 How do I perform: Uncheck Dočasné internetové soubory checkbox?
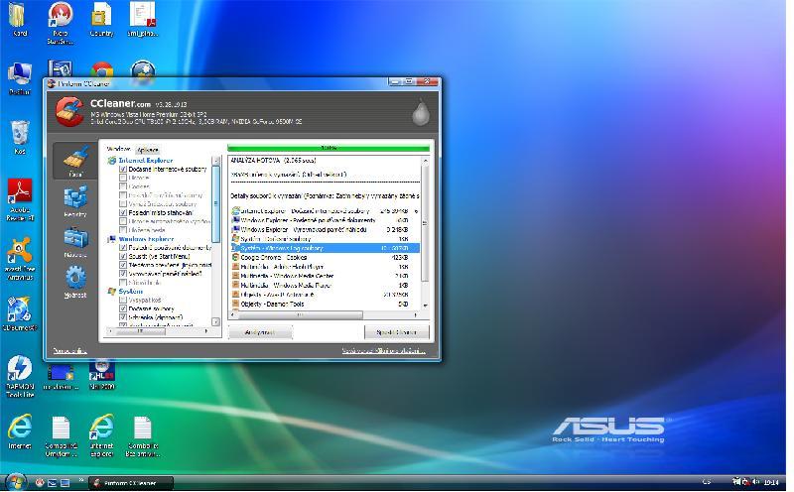[x=122, y=169]
